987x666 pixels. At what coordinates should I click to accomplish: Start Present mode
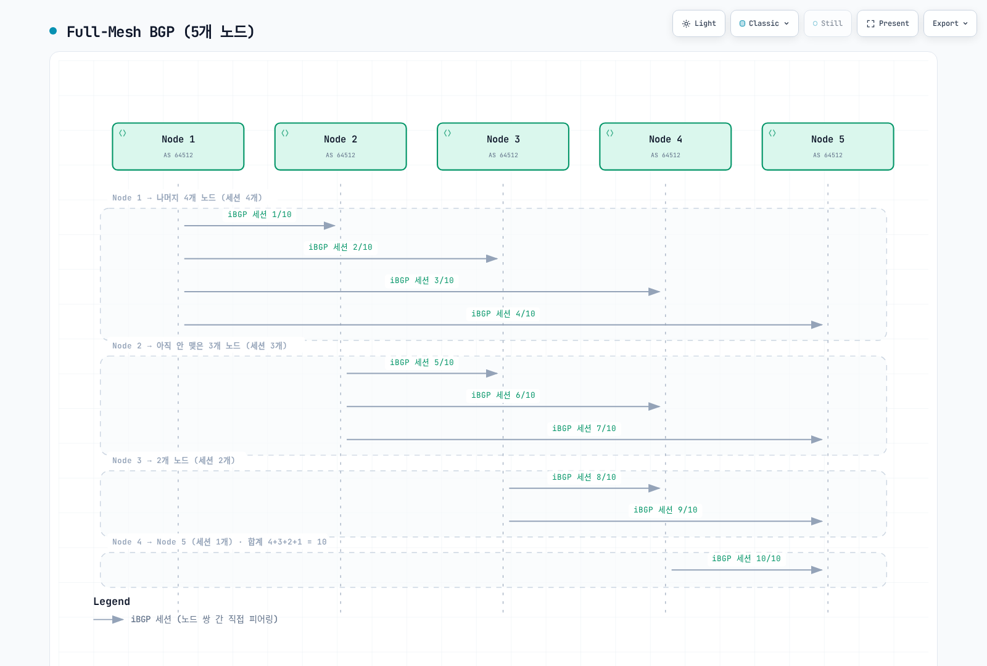pyautogui.click(x=888, y=23)
